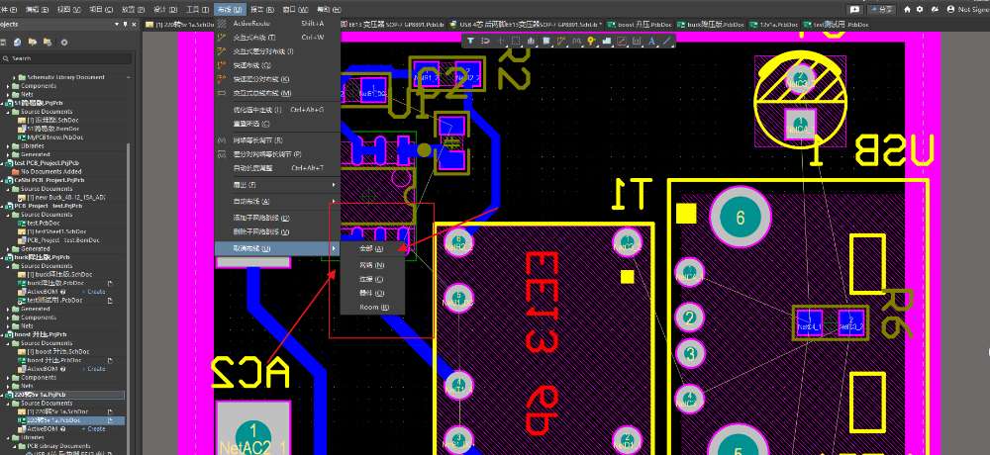The image size is (990, 455).
Task: Select the place line tool icon
Action: coord(666,41)
